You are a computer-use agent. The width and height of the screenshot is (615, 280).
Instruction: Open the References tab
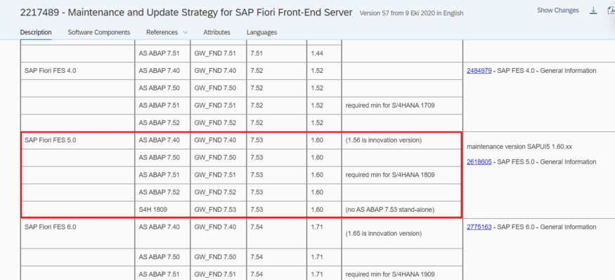(162, 32)
